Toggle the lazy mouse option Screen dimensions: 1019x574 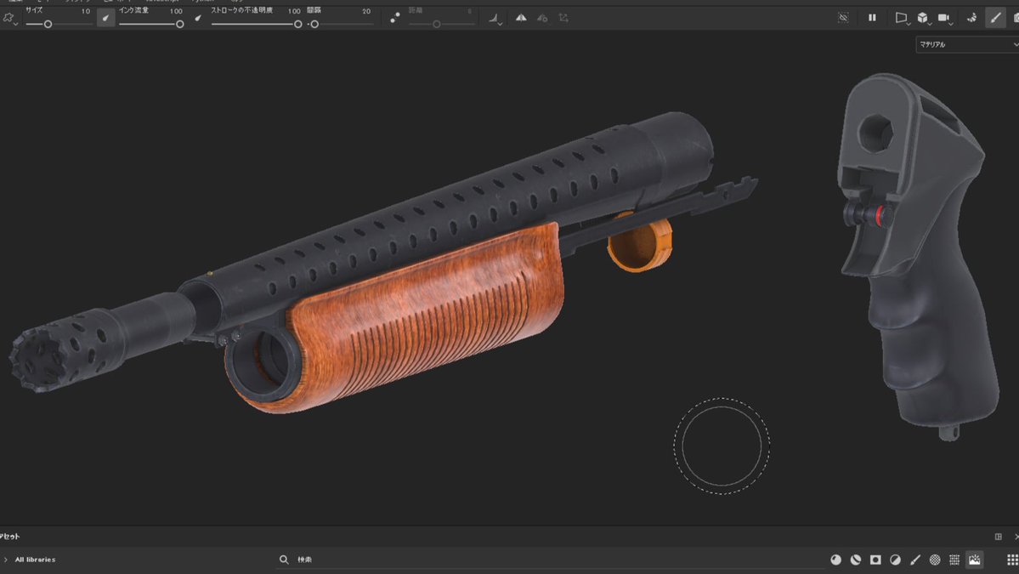pos(394,18)
